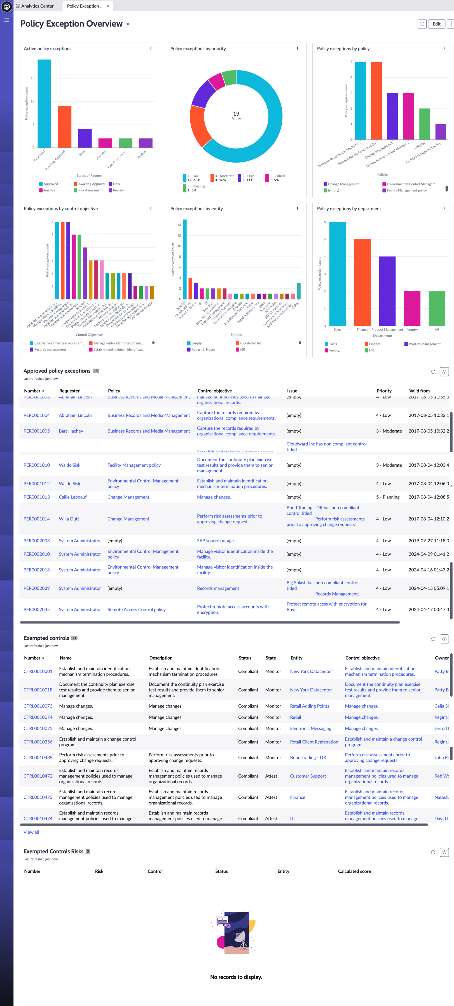Click the Control objective header in Exempted controls
This screenshot has height=1006, width=454.
tap(362, 658)
